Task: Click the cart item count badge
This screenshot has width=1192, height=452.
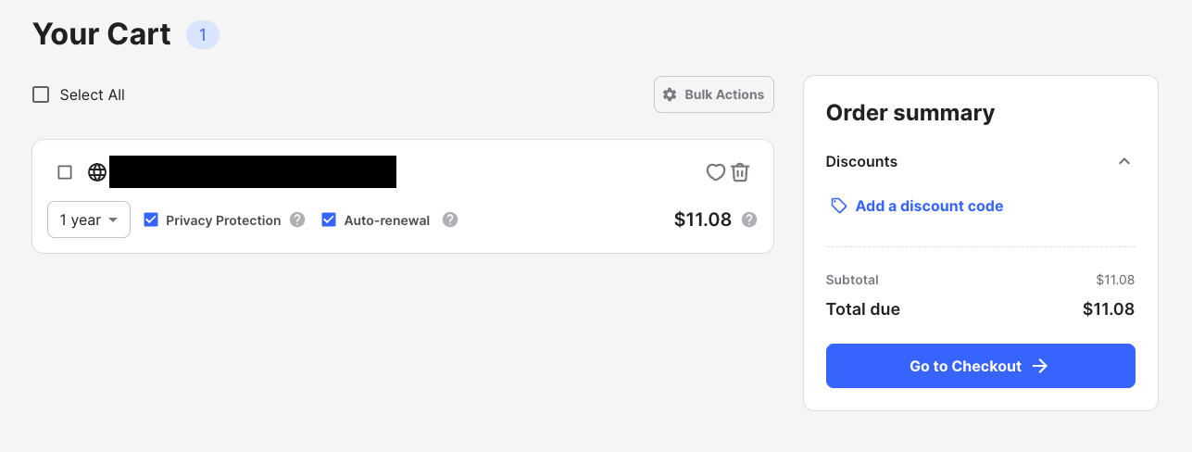Action: pos(203,35)
